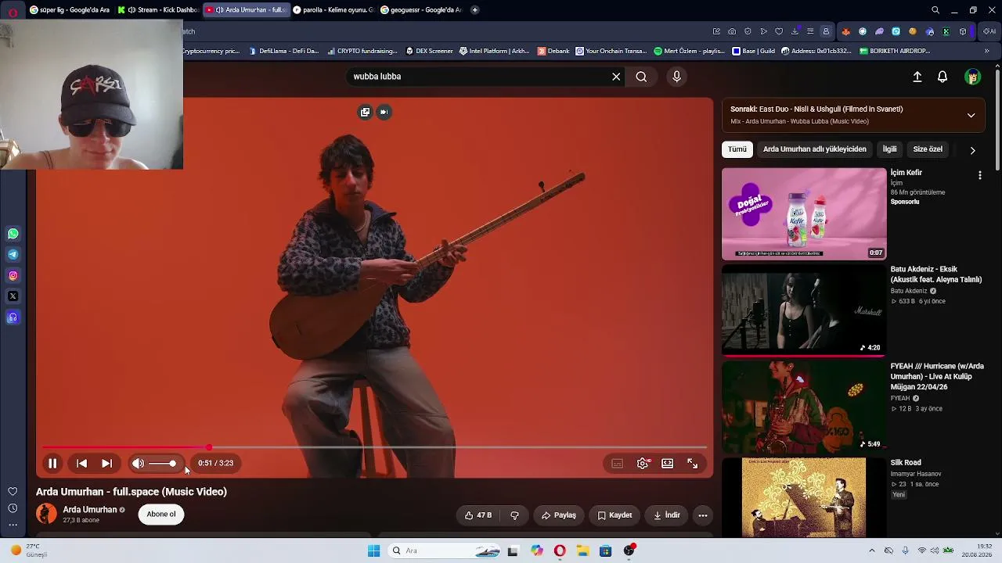Viewport: 1002px width, 563px height.
Task: Open WhatsApp in the Opera sidebar
Action: [13, 234]
